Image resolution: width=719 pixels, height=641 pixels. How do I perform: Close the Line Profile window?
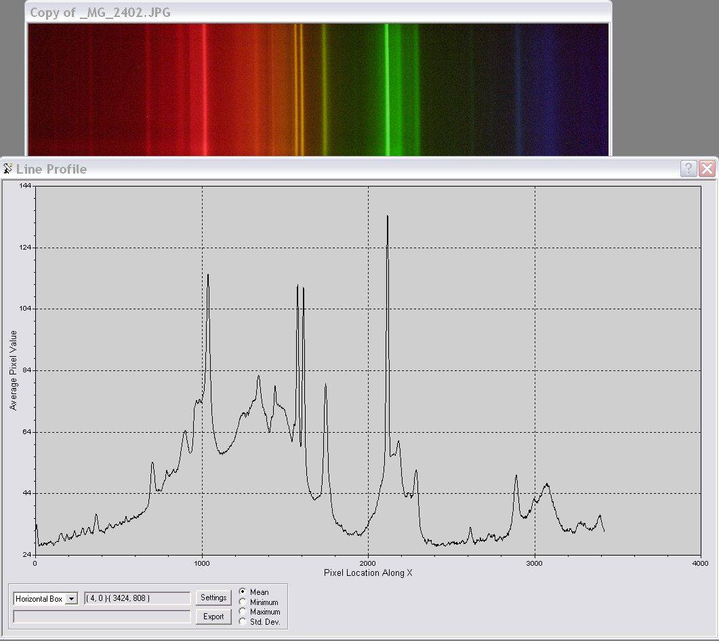[x=707, y=169]
